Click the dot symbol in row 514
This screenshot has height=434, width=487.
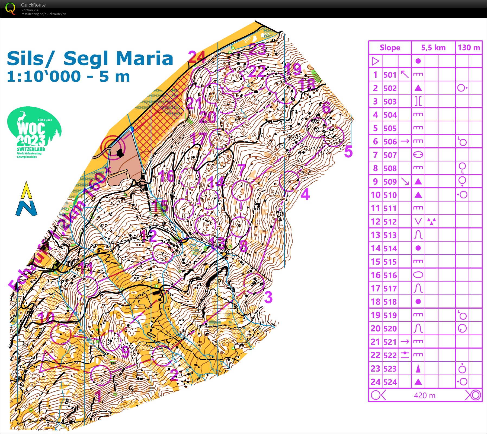click(x=418, y=248)
